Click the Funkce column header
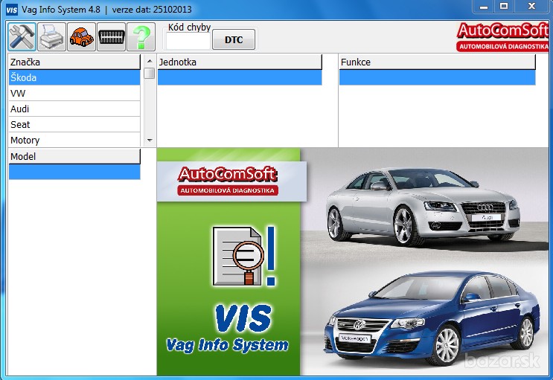The image size is (553, 380). (x=438, y=62)
